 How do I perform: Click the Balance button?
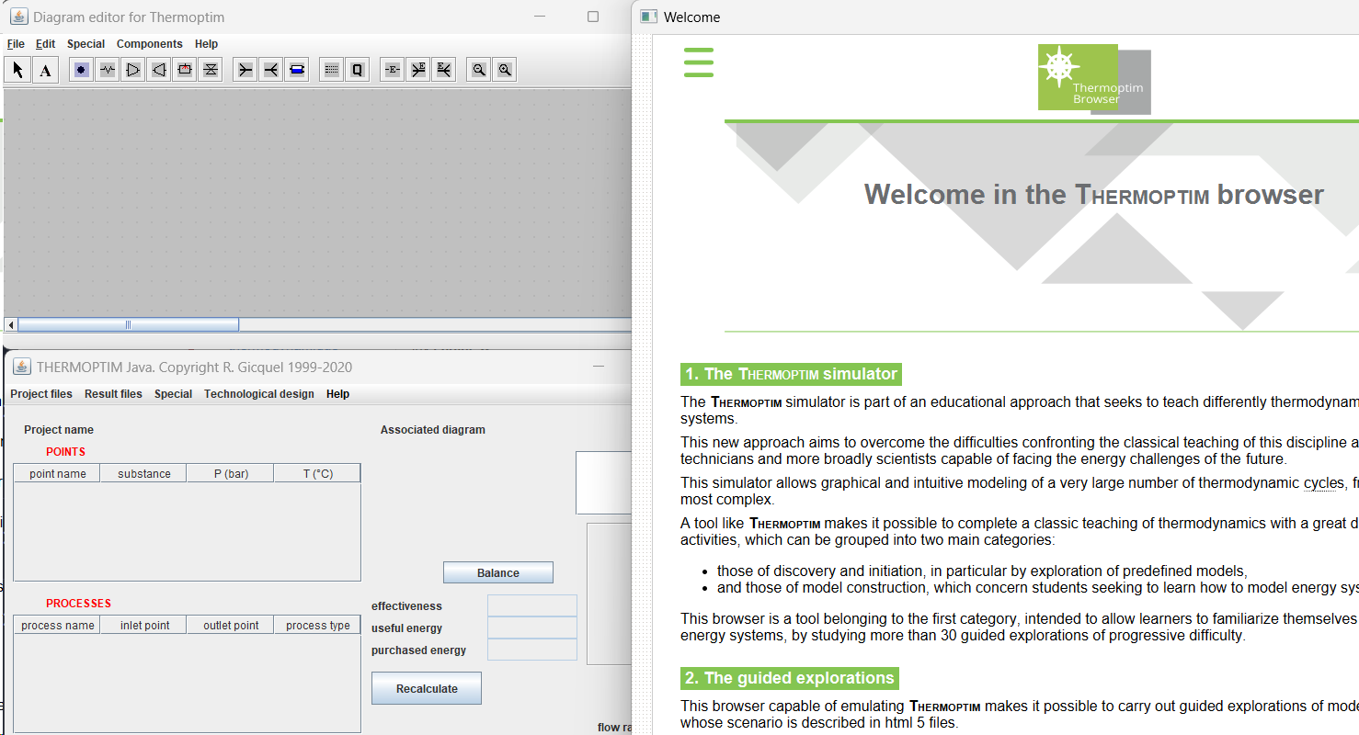pos(498,572)
